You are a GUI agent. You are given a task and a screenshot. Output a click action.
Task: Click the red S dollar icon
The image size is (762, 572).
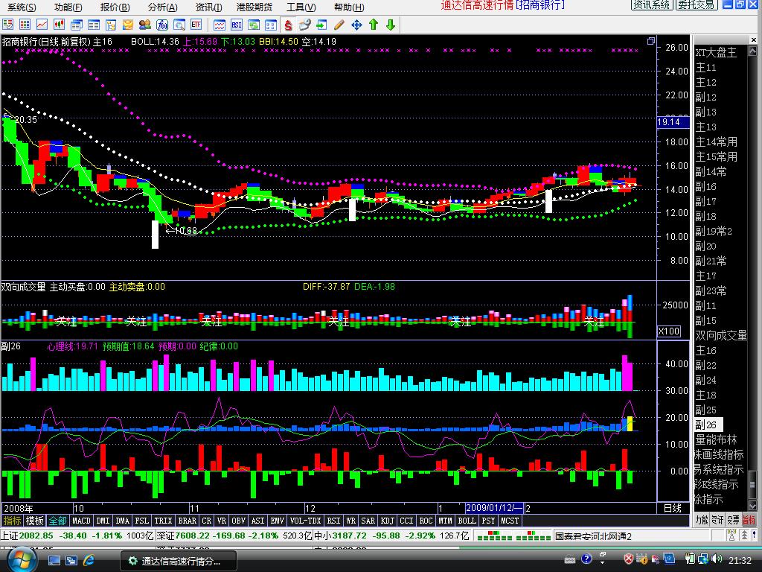tap(288, 25)
